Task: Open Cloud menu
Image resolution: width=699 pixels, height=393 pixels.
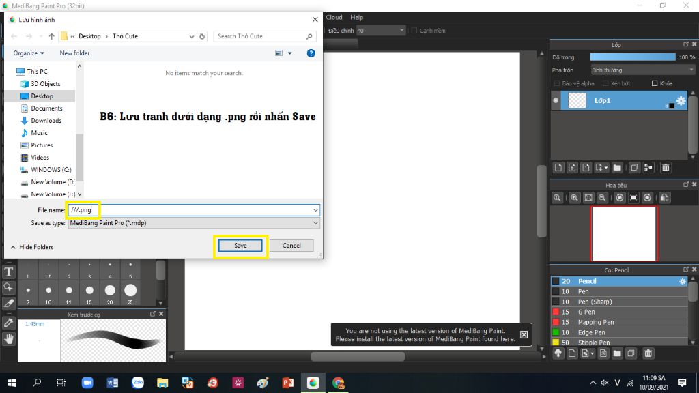Action: (334, 17)
